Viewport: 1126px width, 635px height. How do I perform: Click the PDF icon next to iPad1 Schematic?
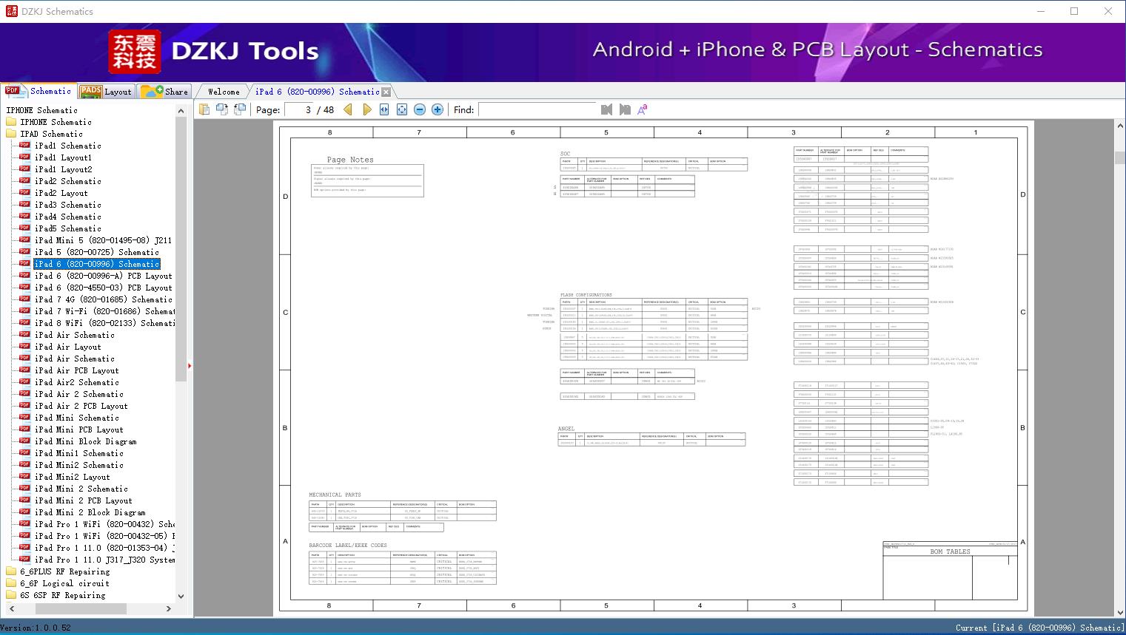click(x=25, y=146)
